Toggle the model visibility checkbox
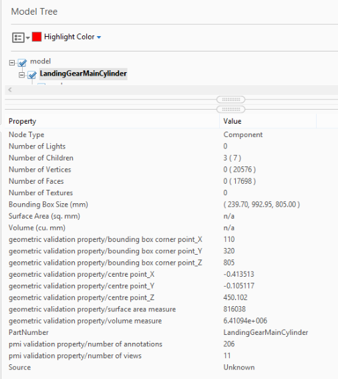 click(22, 63)
